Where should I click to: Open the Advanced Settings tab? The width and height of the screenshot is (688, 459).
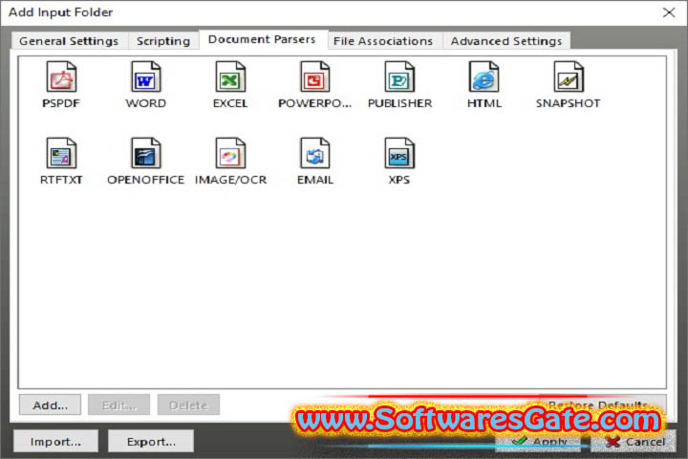(506, 41)
